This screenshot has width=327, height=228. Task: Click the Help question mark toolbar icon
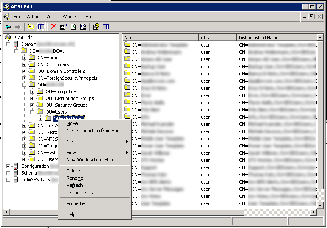(96, 27)
